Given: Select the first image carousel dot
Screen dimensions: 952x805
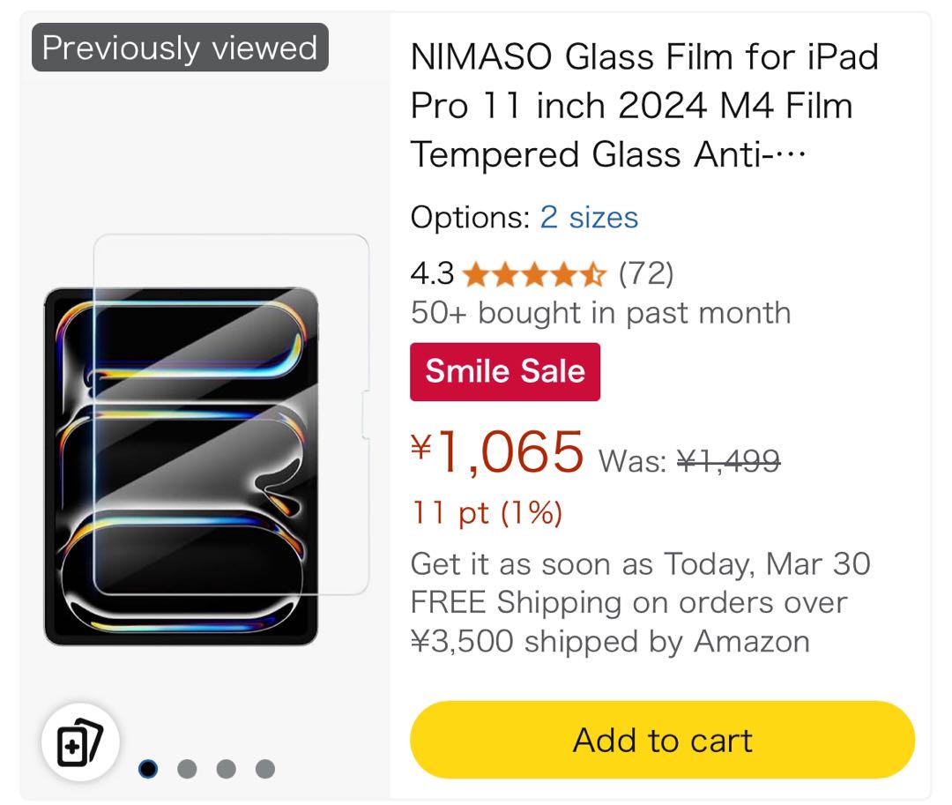Looking at the screenshot, I should click(x=148, y=769).
